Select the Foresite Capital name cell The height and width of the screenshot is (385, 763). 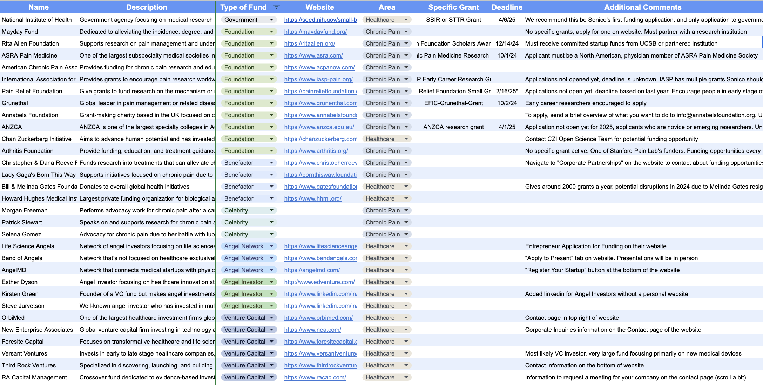(x=39, y=342)
